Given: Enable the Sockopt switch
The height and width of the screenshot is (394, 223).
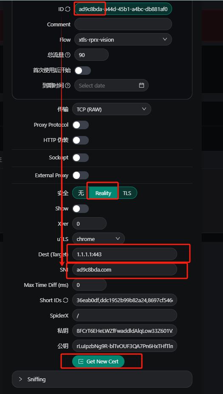Looking at the screenshot, I should (x=81, y=158).
